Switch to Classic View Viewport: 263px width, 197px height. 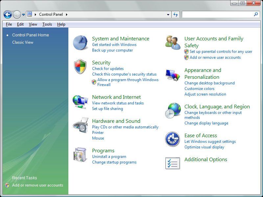pos(23,42)
